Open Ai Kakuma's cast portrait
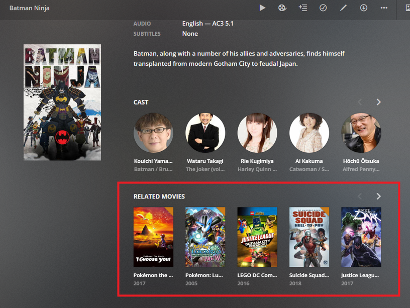The width and height of the screenshot is (410, 308). click(x=309, y=133)
